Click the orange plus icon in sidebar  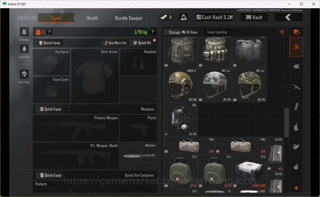[296, 188]
